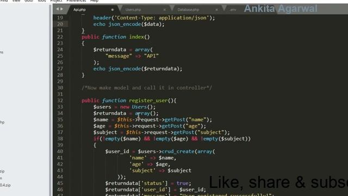Screen dimensions: 348x196
Task: Click 'name' => $name array entry
Action: coord(153,158)
